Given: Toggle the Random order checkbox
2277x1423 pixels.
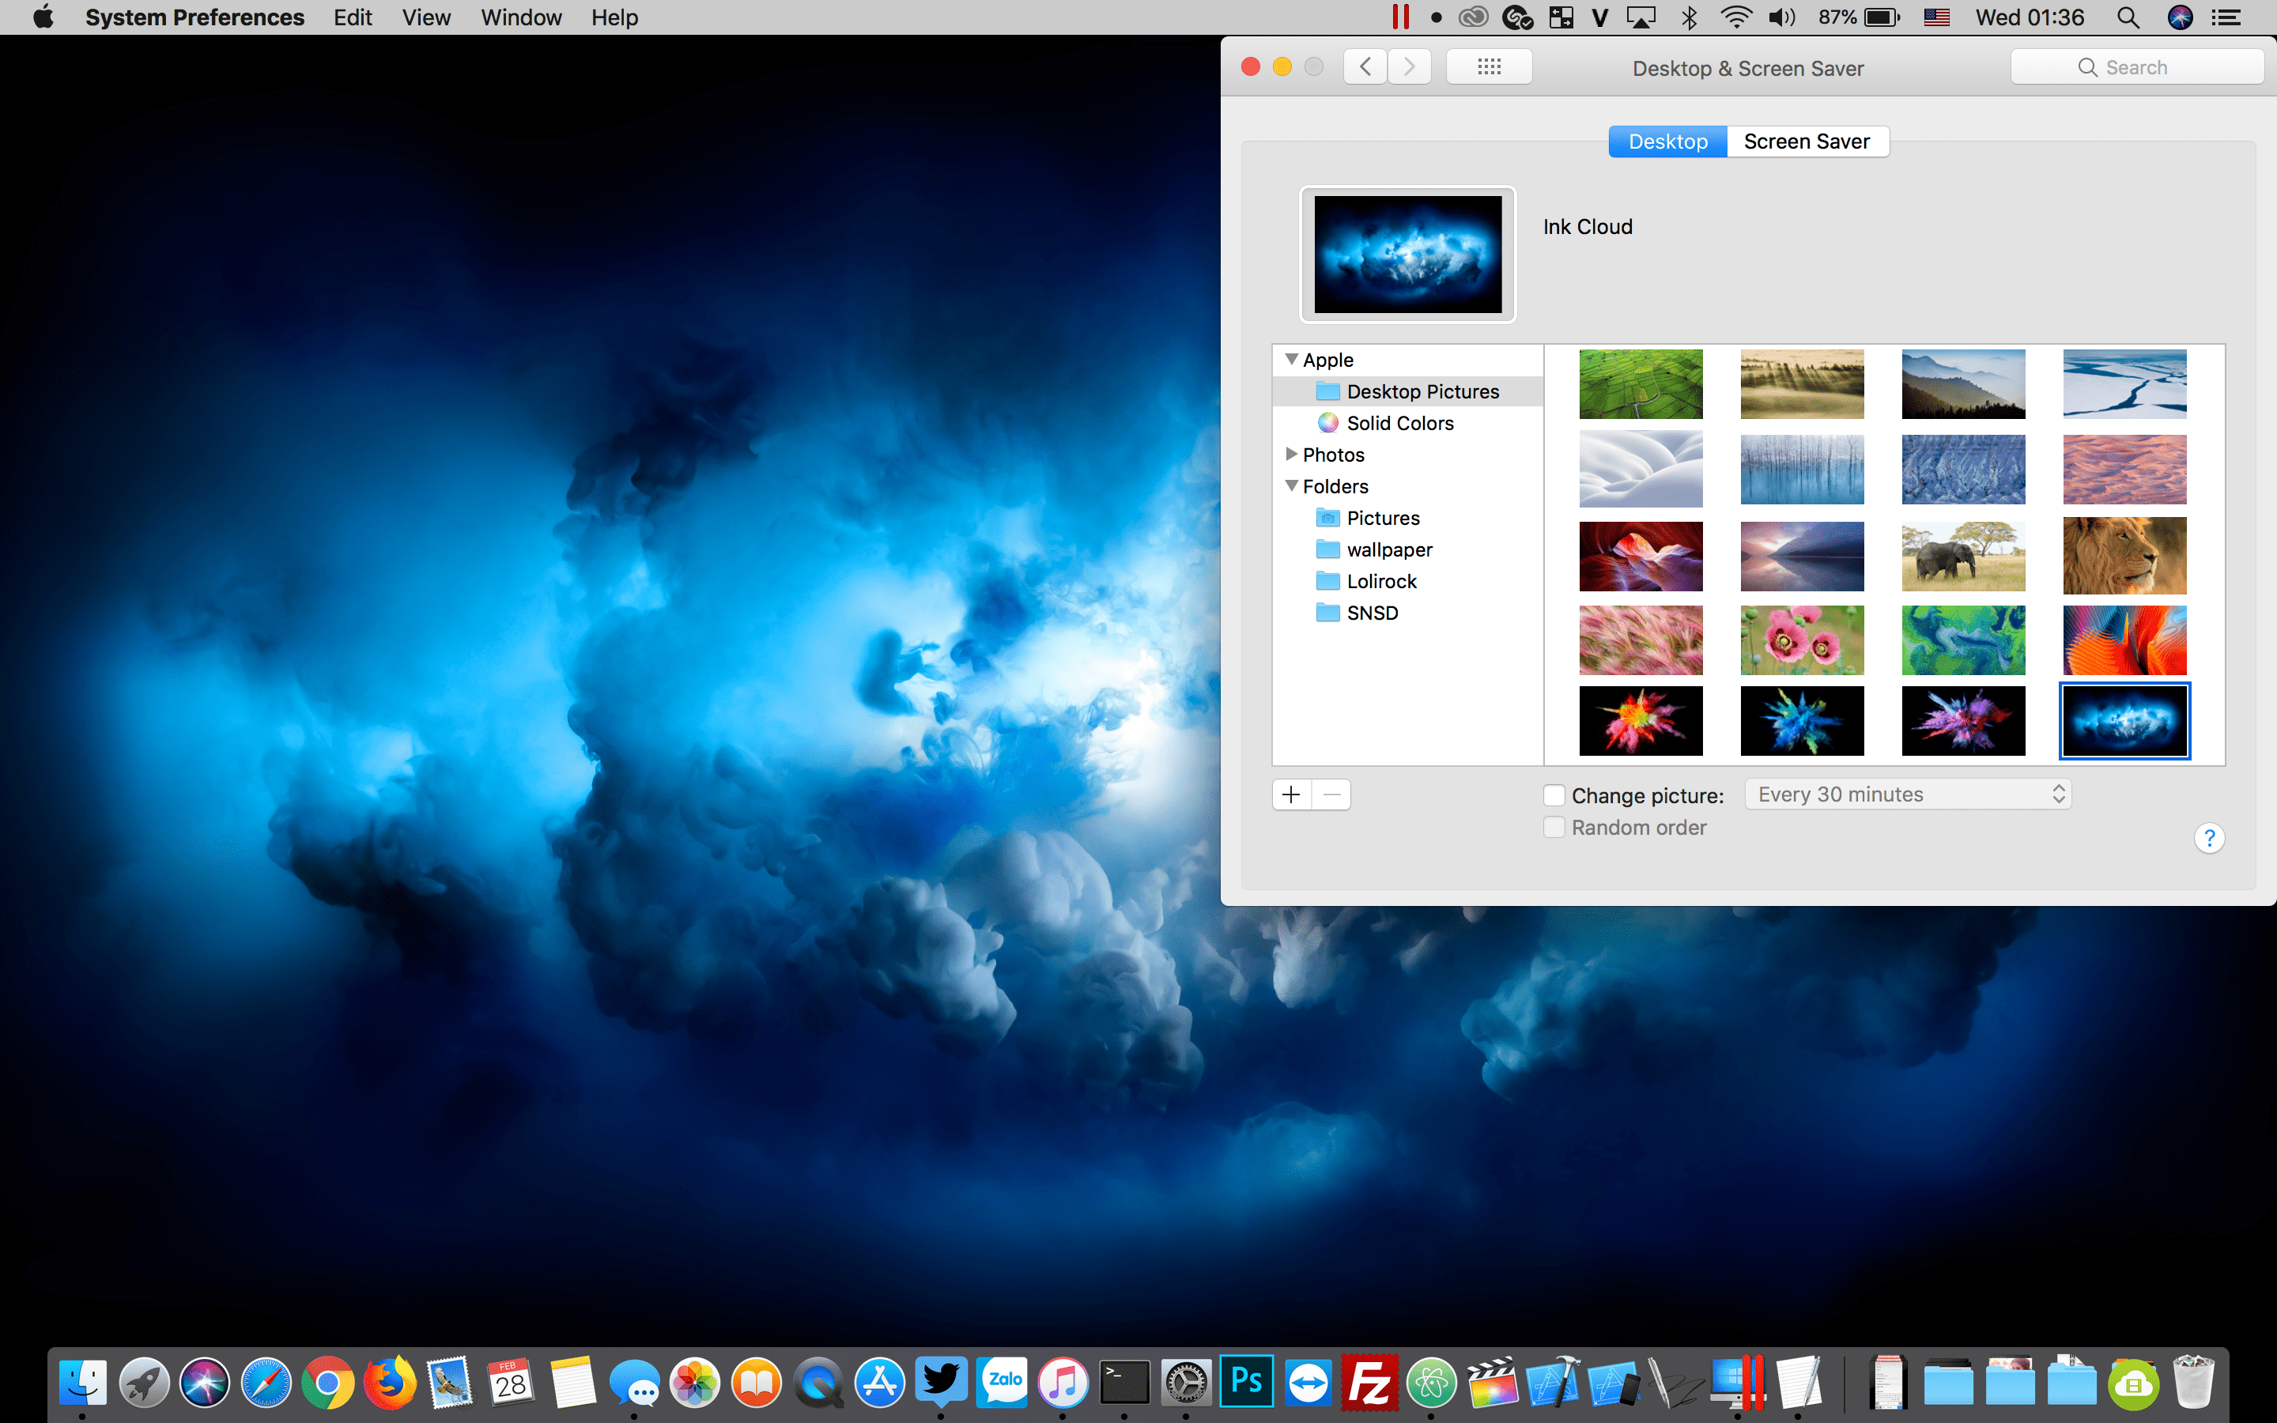Looking at the screenshot, I should (x=1554, y=827).
